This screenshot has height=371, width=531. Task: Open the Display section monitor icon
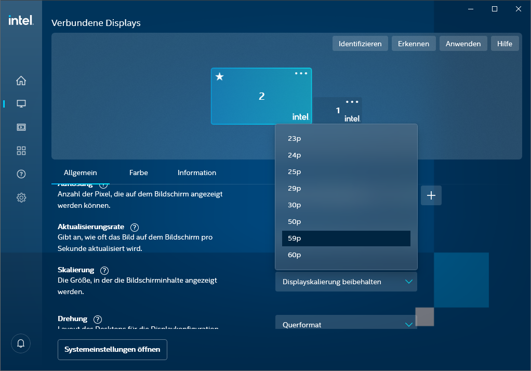click(x=21, y=104)
